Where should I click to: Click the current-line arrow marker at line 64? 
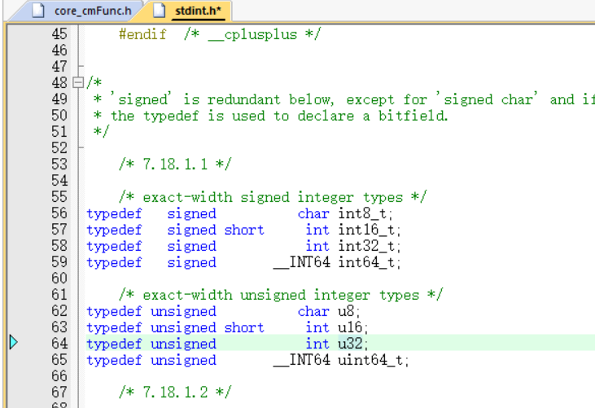coord(13,342)
